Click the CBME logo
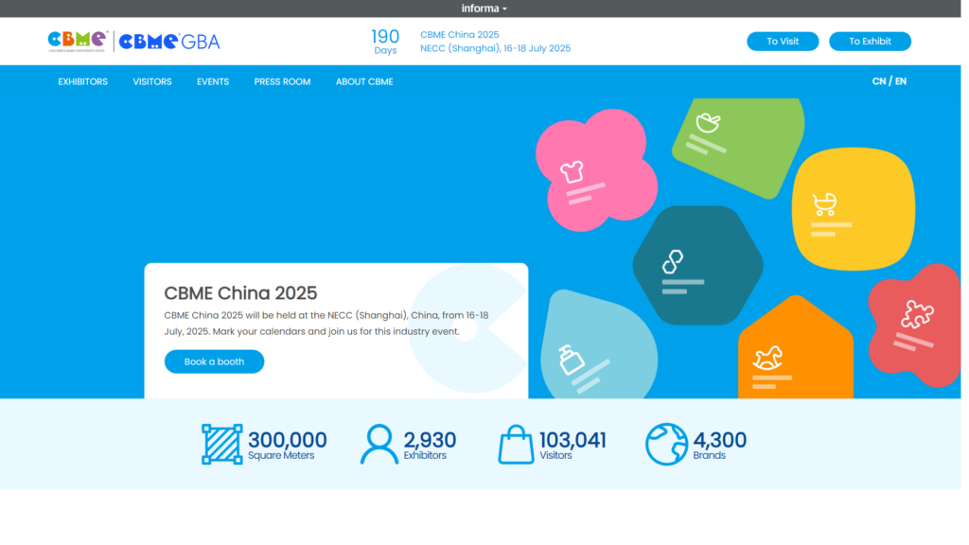 tap(78, 42)
